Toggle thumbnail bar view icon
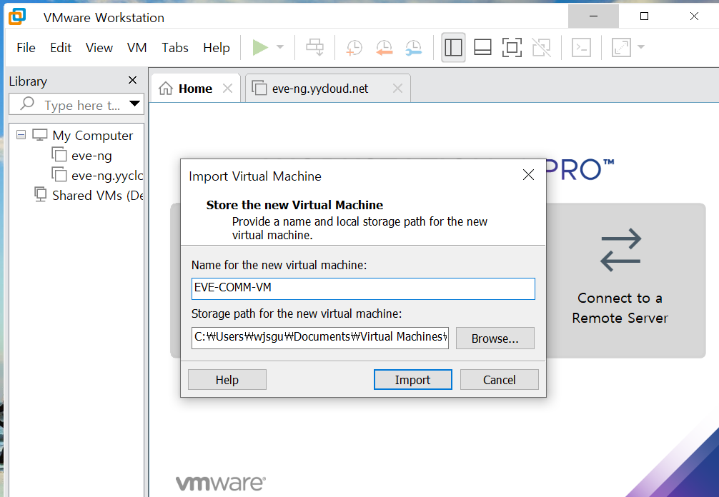The image size is (719, 497). coord(482,47)
